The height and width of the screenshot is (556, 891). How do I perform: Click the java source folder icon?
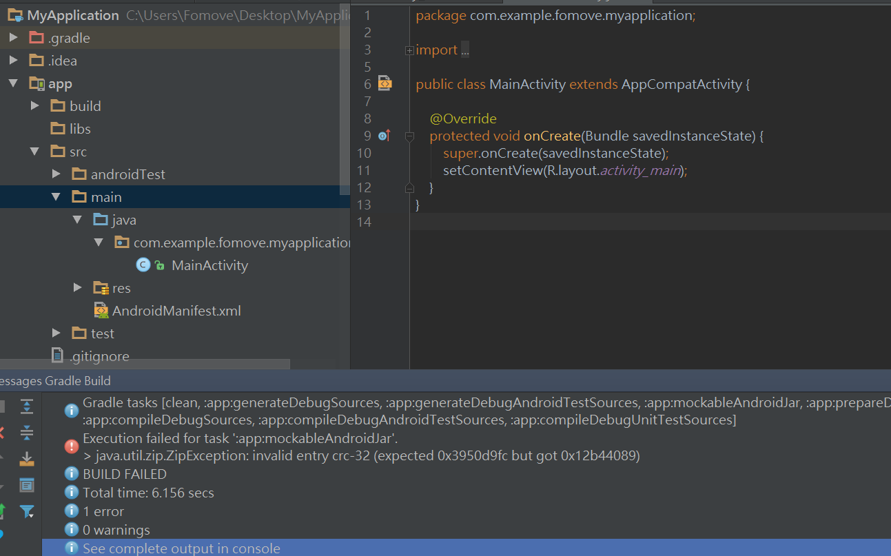(101, 220)
